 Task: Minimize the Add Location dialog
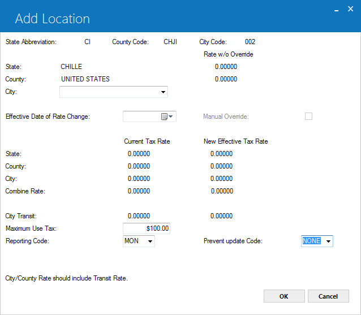(x=336, y=10)
